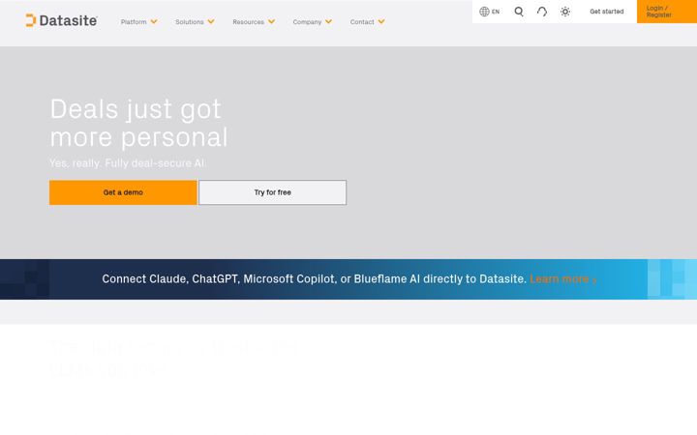This screenshot has width=697, height=435.
Task: Click the support headset icon
Action: [x=542, y=12]
